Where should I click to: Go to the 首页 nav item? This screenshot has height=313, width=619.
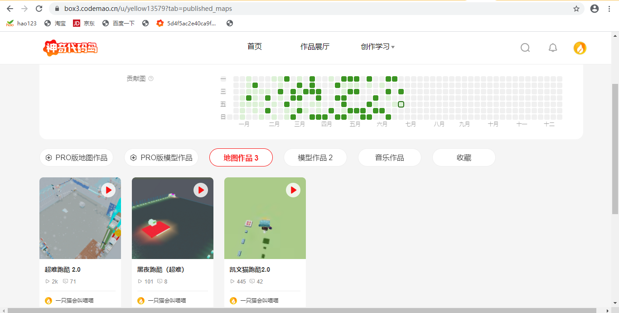[x=255, y=47]
